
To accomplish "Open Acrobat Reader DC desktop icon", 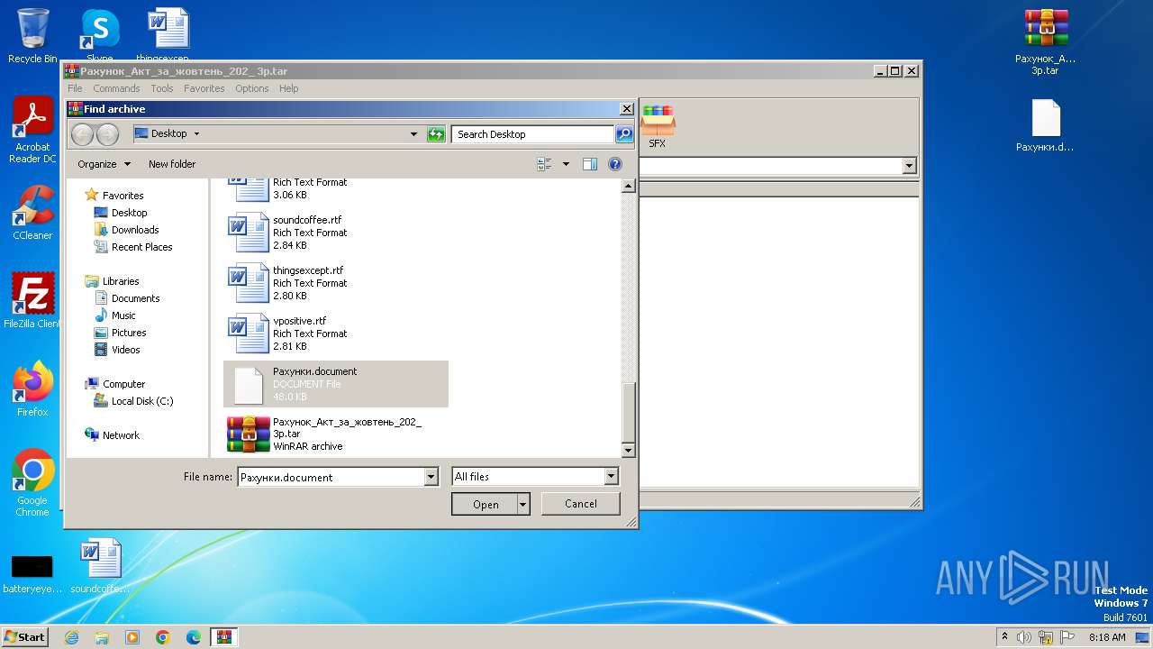I will [32, 130].
